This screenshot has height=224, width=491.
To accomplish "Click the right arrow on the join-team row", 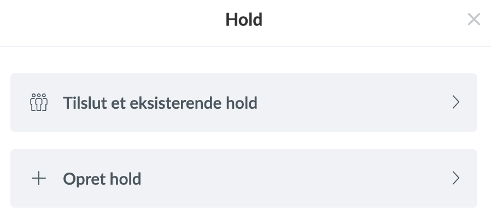I will pyautogui.click(x=456, y=102).
